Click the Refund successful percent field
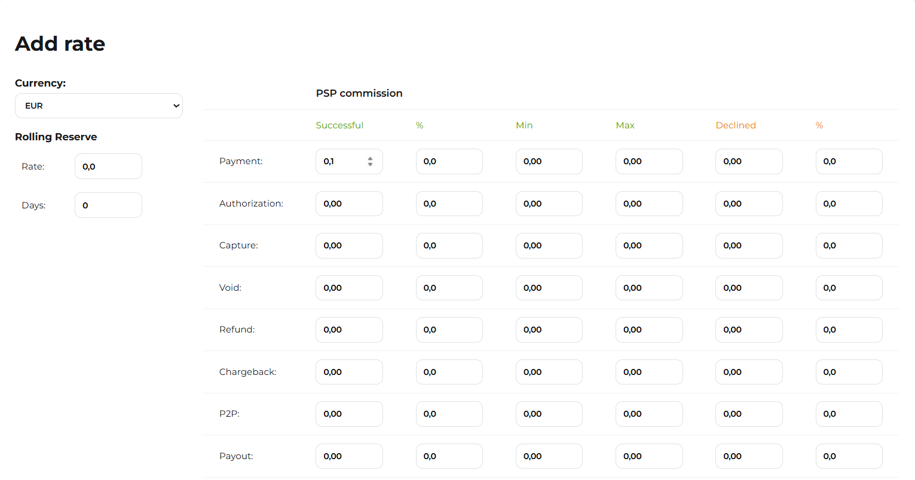The image size is (915, 480). pos(449,330)
